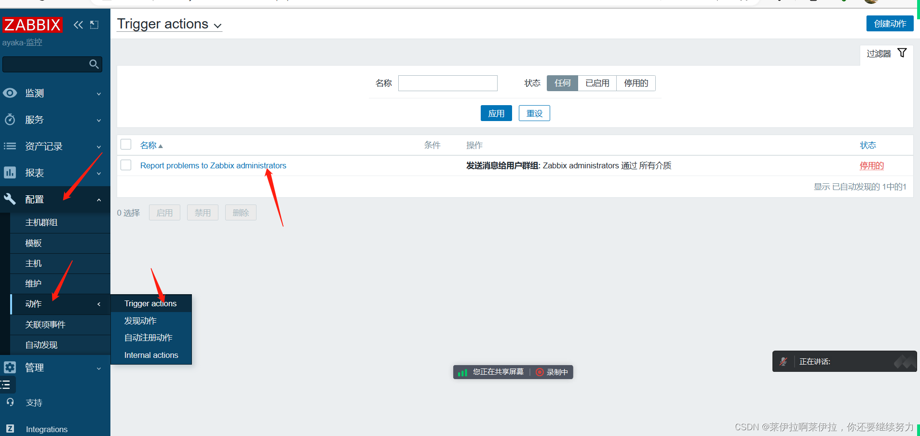Viewport: 920px width, 436px height.
Task: Open Report problems to Zabbix administrators link
Action: click(x=213, y=165)
